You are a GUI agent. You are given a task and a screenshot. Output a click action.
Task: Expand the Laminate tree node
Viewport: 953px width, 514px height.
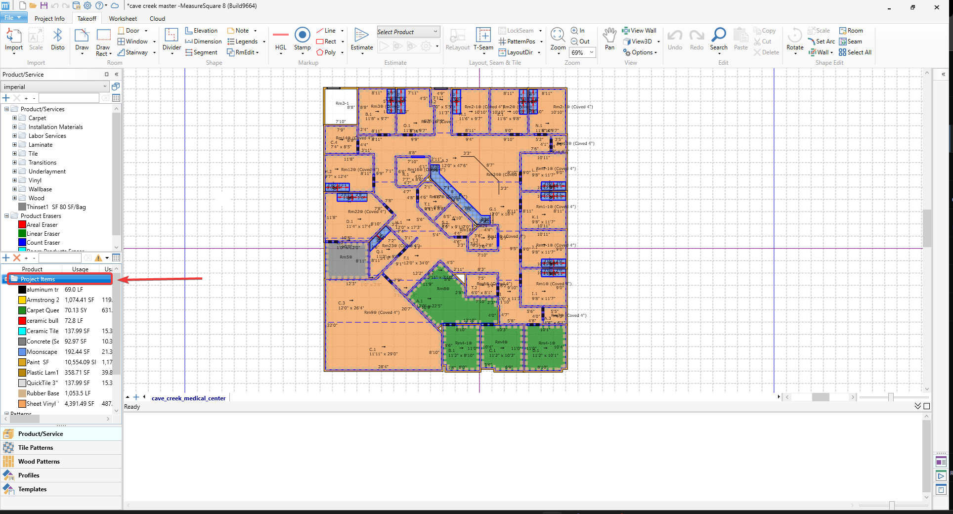[14, 145]
